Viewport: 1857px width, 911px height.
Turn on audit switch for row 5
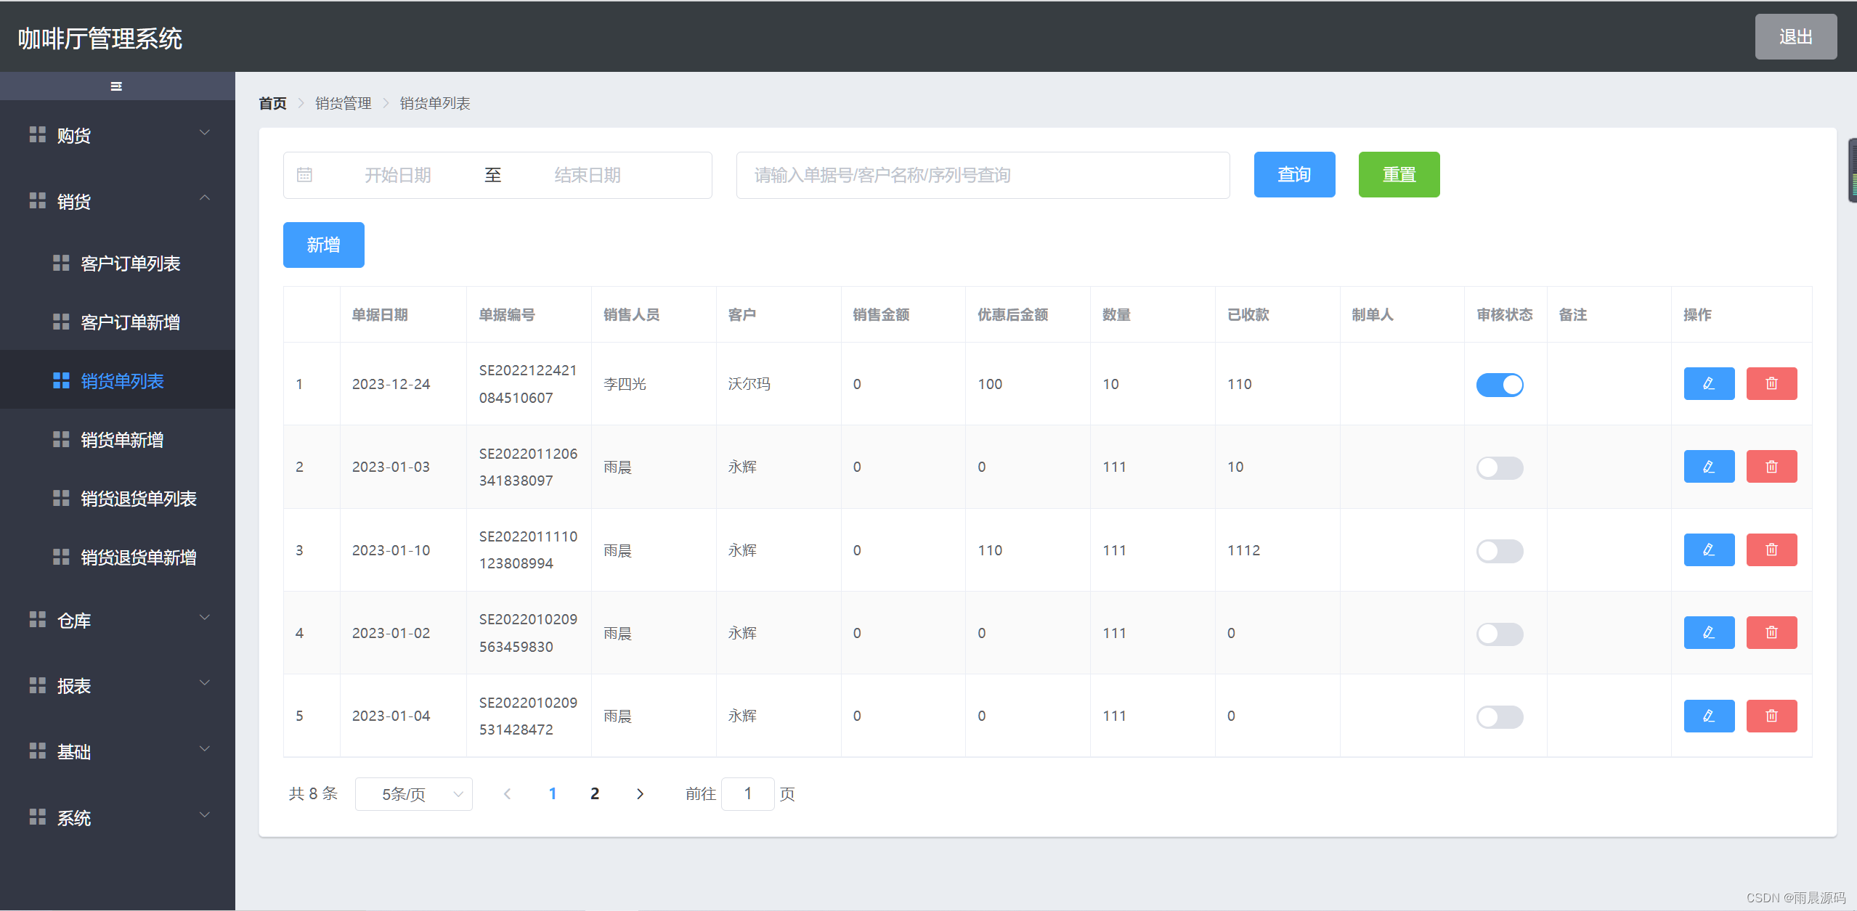pyautogui.click(x=1499, y=716)
